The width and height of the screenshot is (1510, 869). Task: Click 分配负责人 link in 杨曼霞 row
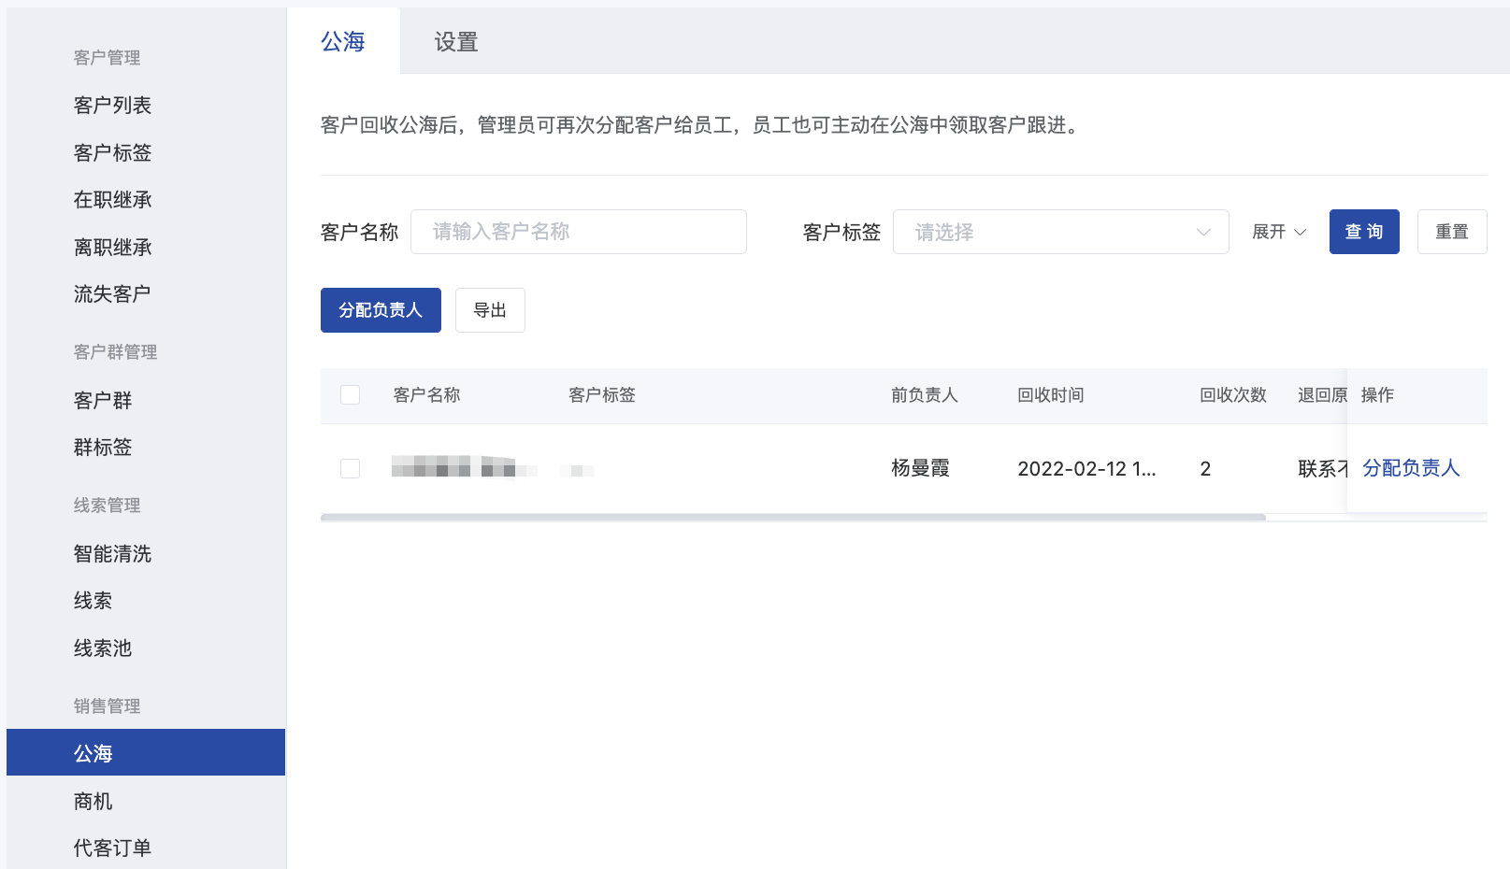tap(1411, 468)
